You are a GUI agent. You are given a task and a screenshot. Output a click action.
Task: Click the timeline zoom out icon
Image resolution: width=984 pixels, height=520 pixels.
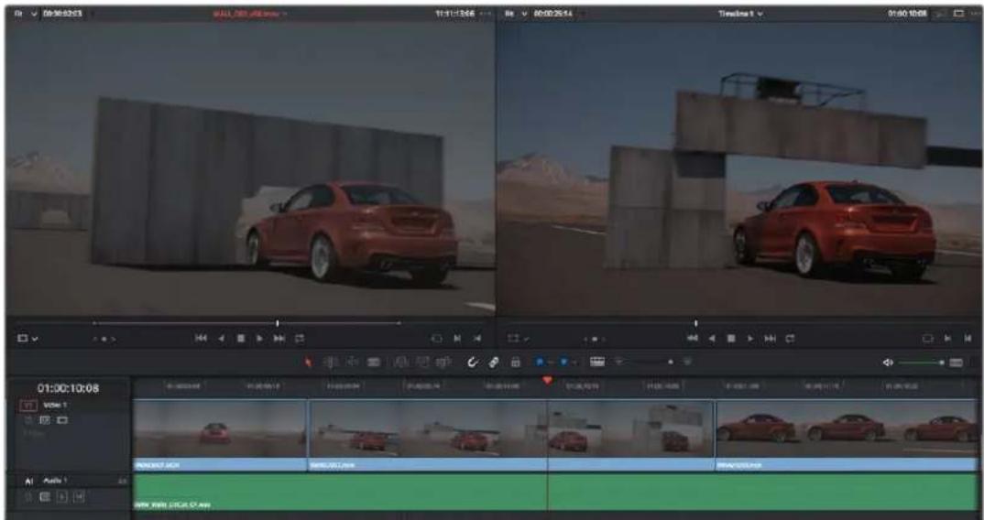tap(618, 362)
